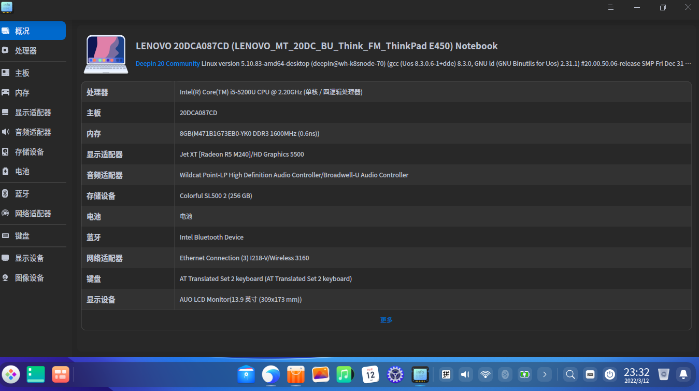This screenshot has width=699, height=391.
Task: Open the volume control in the tray
Action: coord(465,374)
